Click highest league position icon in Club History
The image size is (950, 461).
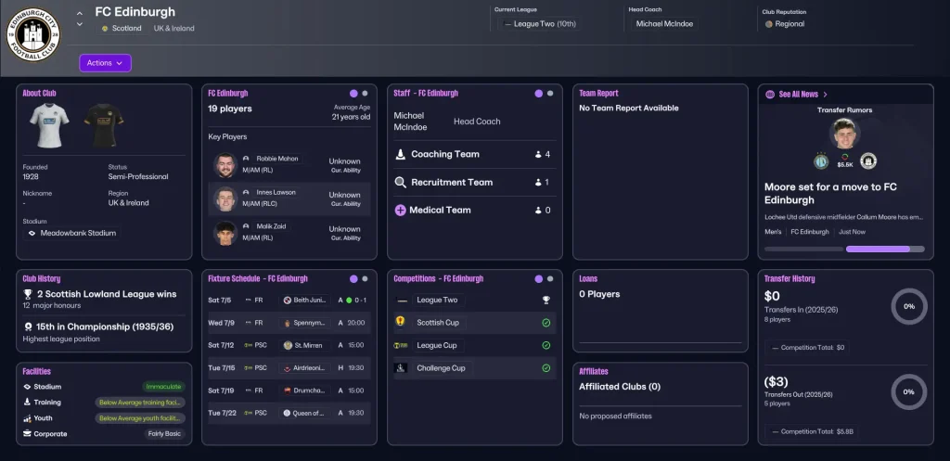(x=27, y=327)
